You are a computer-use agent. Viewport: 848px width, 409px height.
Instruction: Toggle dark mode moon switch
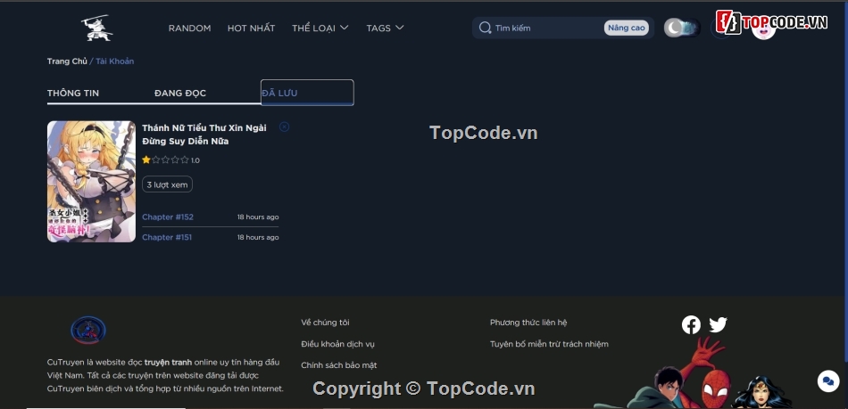click(682, 28)
